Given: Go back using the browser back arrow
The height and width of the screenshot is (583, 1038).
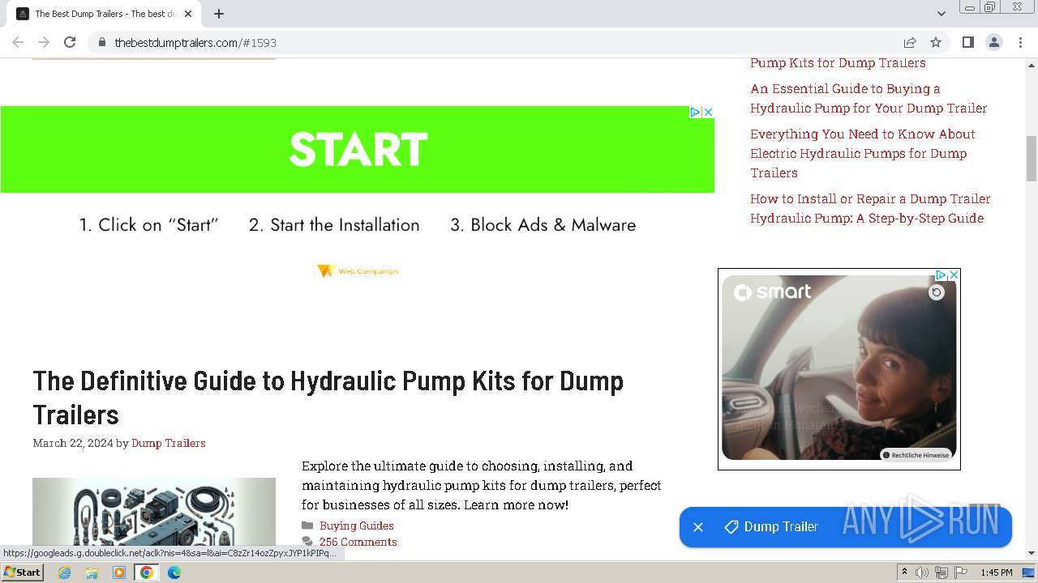Looking at the screenshot, I should tap(18, 42).
